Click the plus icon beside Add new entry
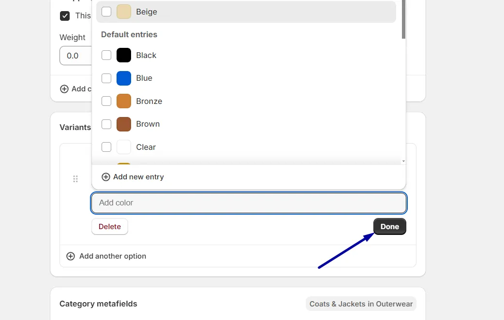The width and height of the screenshot is (504, 320). (106, 177)
